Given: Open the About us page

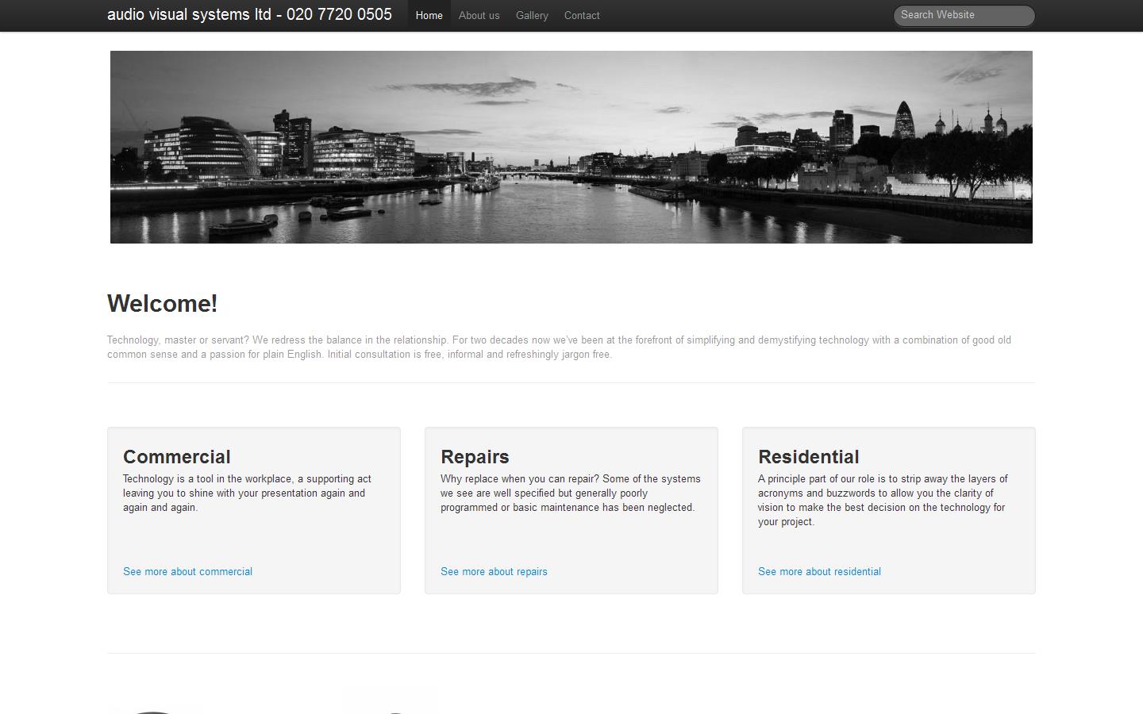Looking at the screenshot, I should 479,15.
